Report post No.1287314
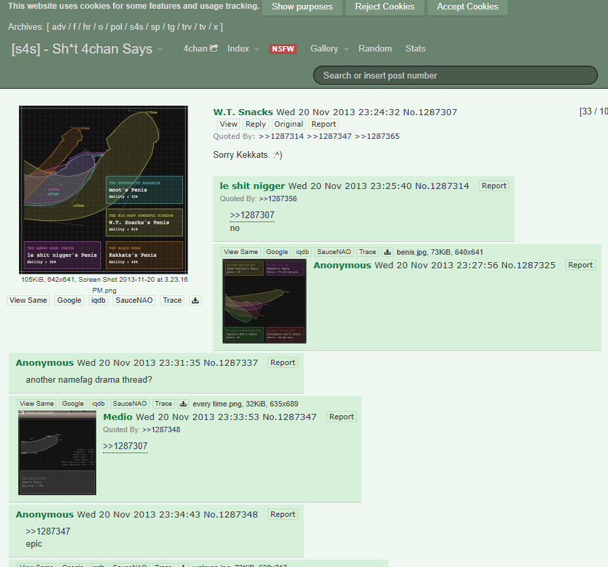 [494, 186]
